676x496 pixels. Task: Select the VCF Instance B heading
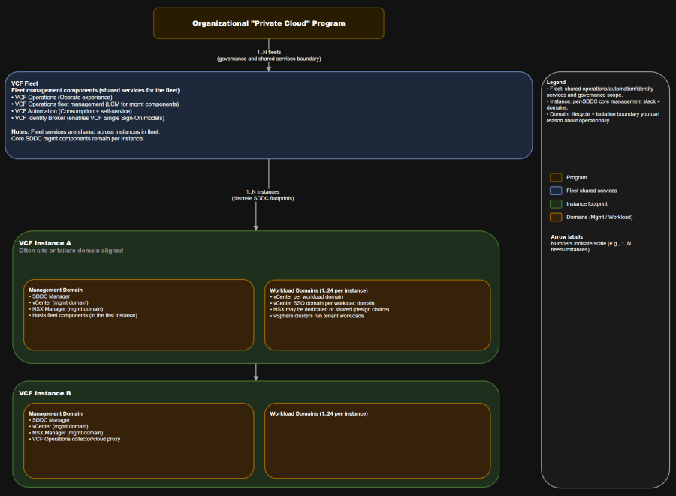(x=45, y=393)
